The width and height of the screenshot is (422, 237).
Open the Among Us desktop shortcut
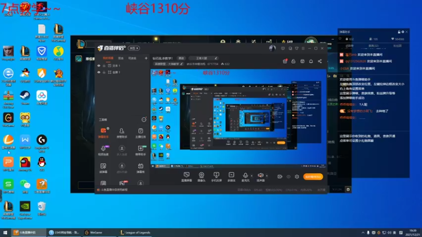(25, 164)
